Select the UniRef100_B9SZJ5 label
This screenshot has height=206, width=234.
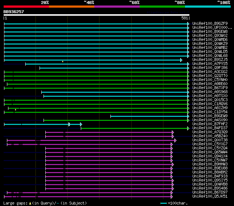pyautogui.click(x=210, y=60)
